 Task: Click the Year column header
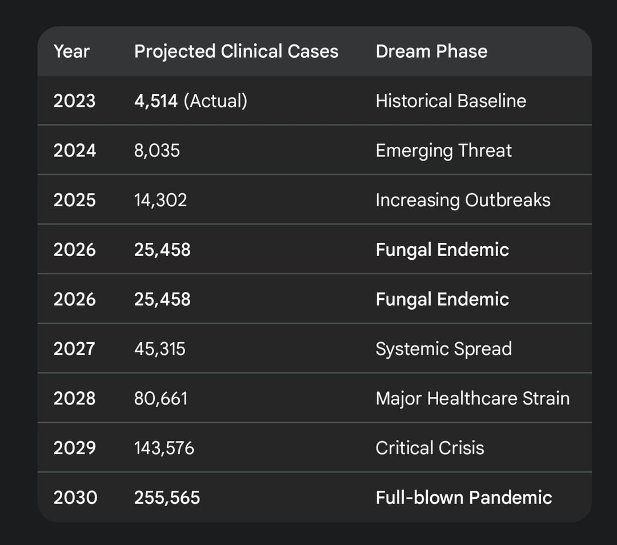(x=71, y=51)
